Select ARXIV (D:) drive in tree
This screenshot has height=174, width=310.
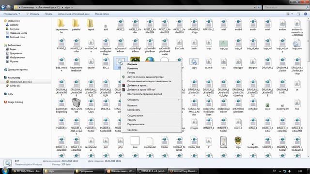[15, 86]
